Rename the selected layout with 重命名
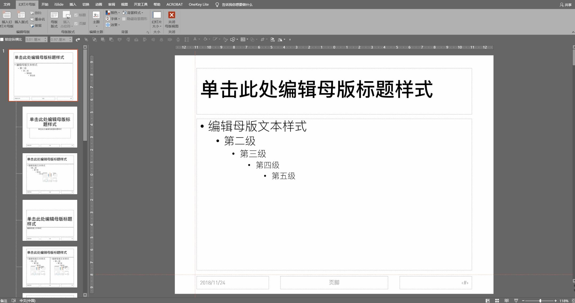575x303 pixels. click(38, 19)
